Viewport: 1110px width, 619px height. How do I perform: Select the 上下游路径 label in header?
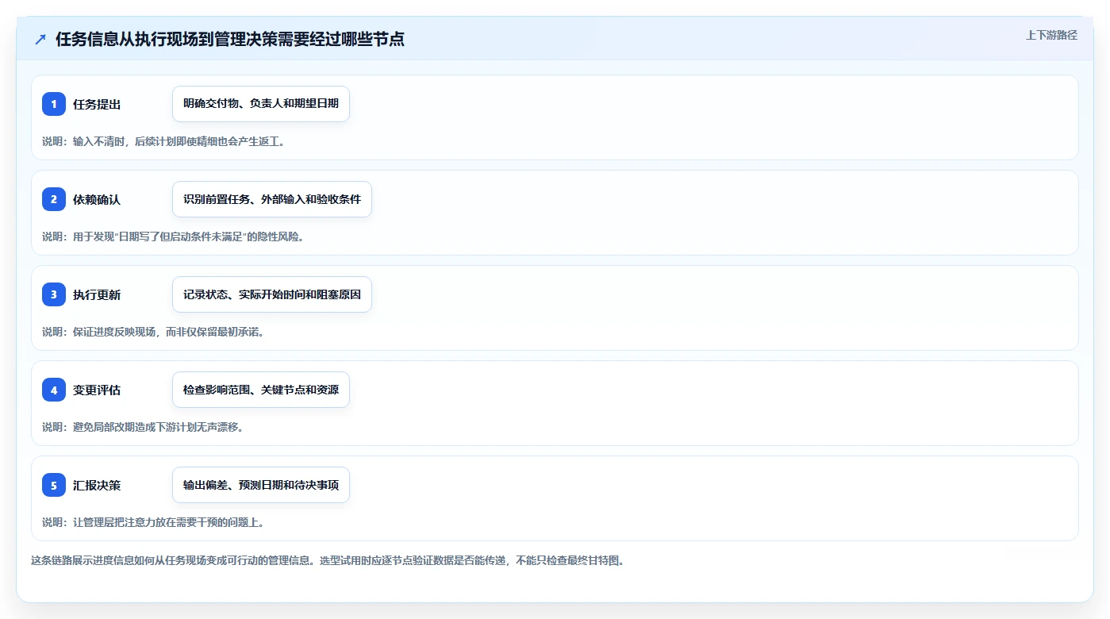1051,35
